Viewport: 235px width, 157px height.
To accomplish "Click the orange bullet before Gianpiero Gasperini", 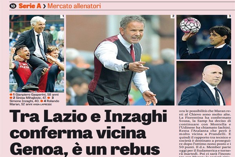I will coord(11,95).
